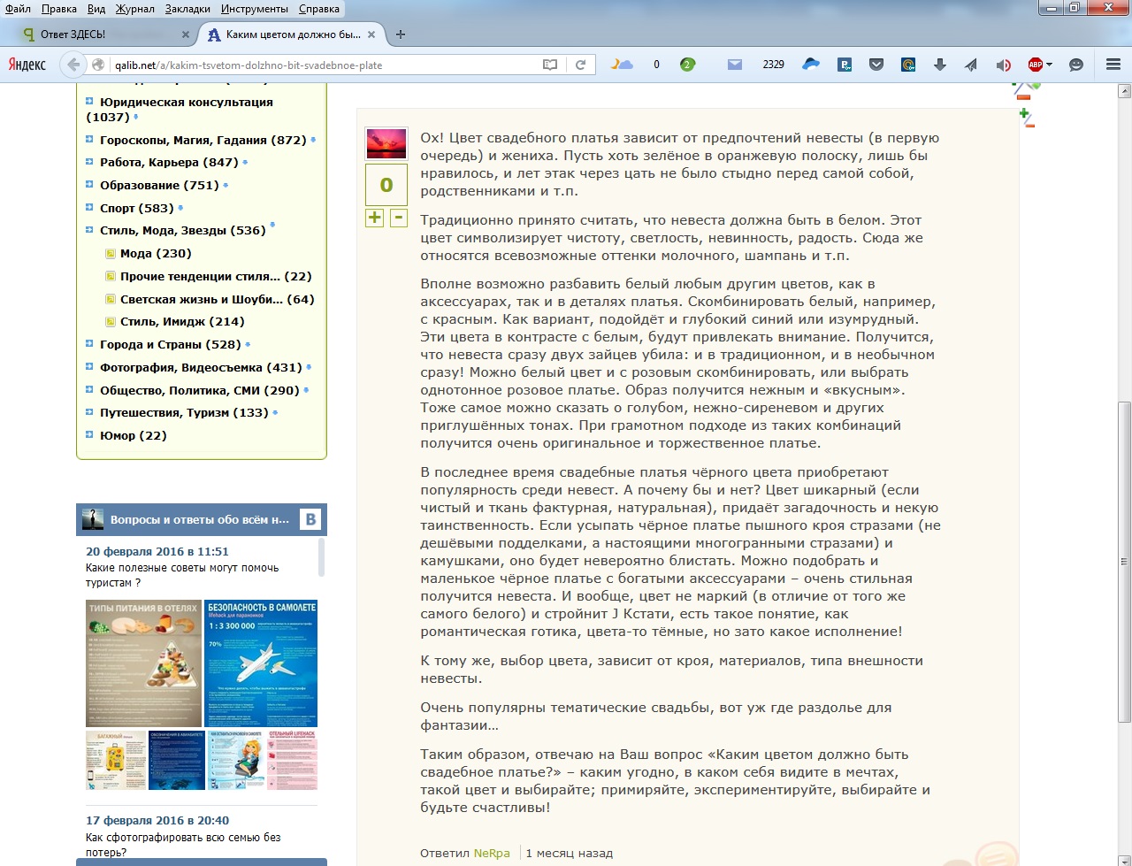This screenshot has width=1132, height=866.
Task: Open answer author NeRpa's profile
Action: pyautogui.click(x=492, y=854)
